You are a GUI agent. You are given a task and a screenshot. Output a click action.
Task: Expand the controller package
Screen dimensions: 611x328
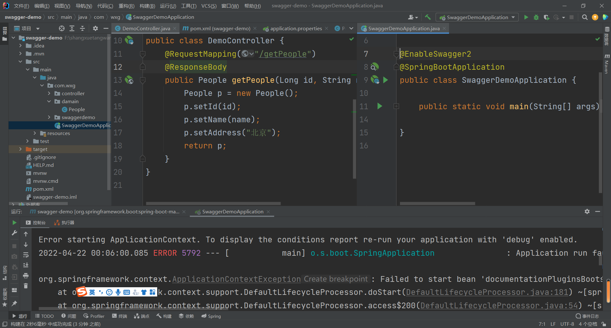[49, 93]
